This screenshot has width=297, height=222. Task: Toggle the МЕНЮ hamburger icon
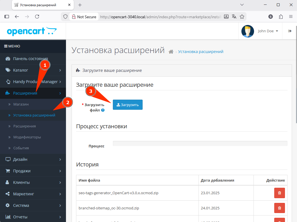[x=6, y=46]
